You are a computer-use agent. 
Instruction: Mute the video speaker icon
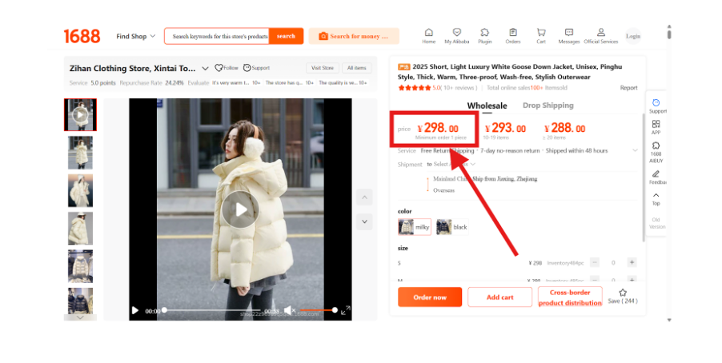pyautogui.click(x=289, y=310)
